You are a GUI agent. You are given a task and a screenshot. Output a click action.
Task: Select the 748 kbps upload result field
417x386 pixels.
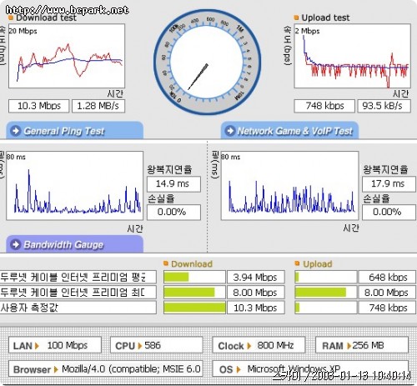point(324,106)
